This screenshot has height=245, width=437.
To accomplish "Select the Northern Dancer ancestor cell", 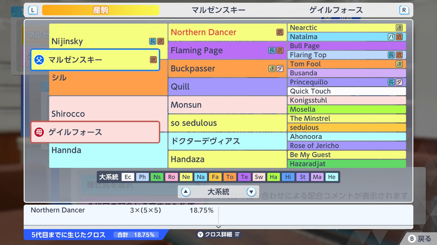I will (227, 32).
